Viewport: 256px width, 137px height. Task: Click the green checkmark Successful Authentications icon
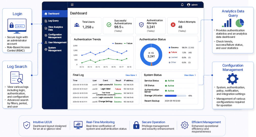[109, 24]
